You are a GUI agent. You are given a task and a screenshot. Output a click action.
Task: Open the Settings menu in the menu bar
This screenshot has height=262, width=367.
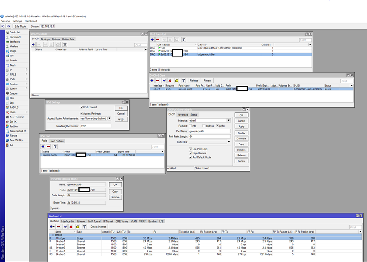point(17,21)
